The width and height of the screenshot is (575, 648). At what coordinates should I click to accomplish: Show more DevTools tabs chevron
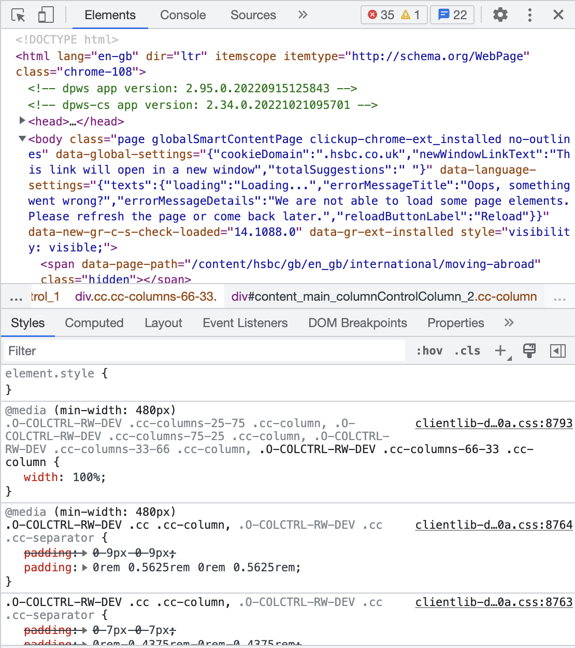click(303, 15)
